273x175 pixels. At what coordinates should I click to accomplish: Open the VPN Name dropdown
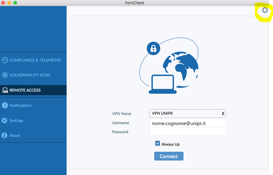click(x=187, y=114)
